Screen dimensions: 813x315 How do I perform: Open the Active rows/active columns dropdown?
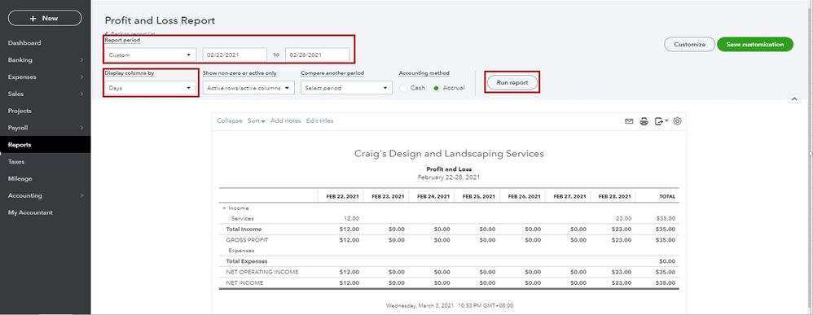pyautogui.click(x=248, y=88)
